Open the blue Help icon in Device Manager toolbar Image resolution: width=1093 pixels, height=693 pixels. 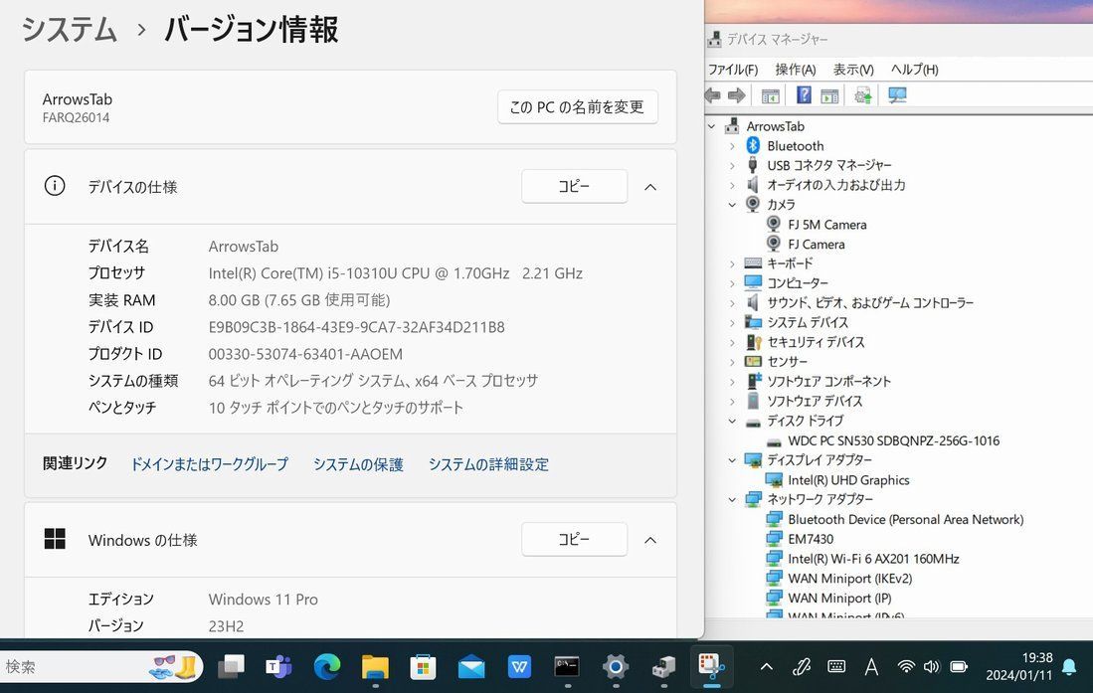click(804, 94)
